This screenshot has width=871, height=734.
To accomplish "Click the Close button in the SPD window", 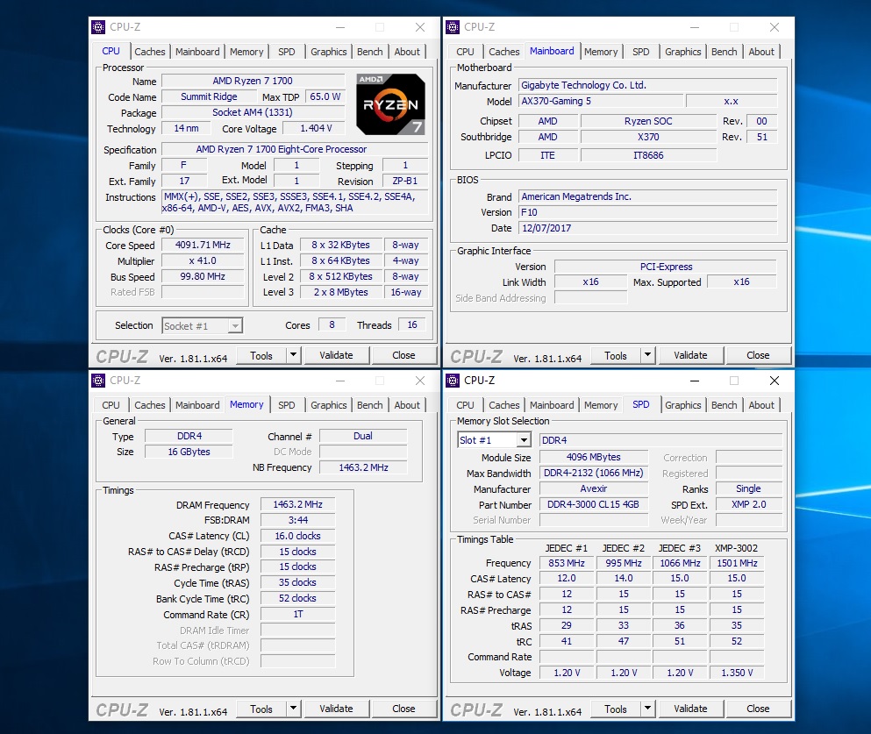I will [758, 709].
